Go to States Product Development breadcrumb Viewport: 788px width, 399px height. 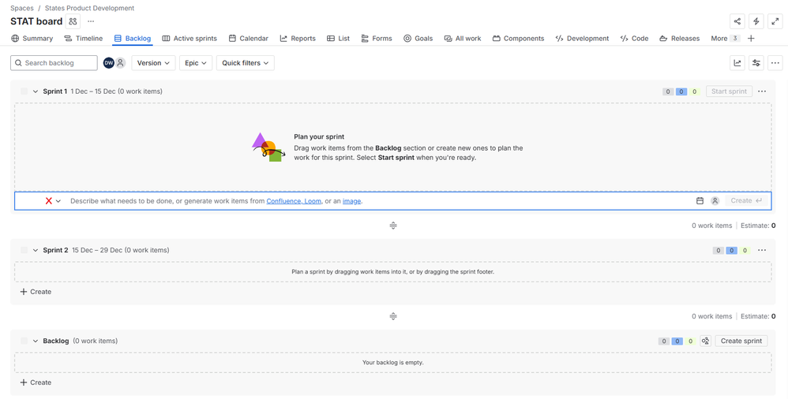tap(89, 8)
